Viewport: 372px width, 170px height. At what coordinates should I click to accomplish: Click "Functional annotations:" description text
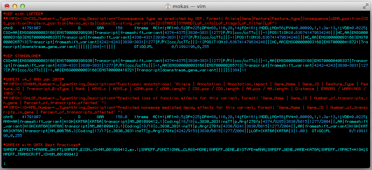click(x=145, y=84)
